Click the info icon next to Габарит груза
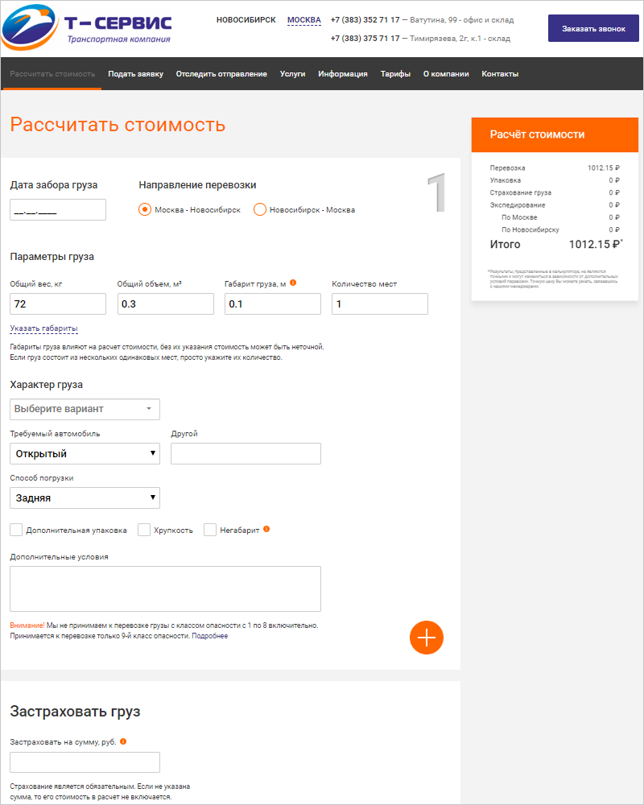644x805 pixels. (x=293, y=283)
